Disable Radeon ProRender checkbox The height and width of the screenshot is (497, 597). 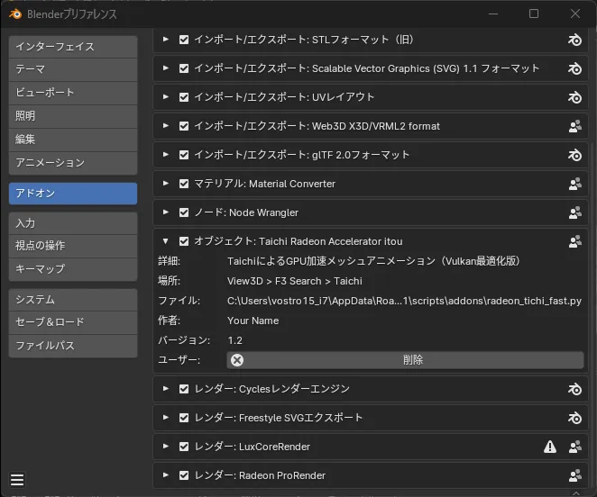pos(184,475)
